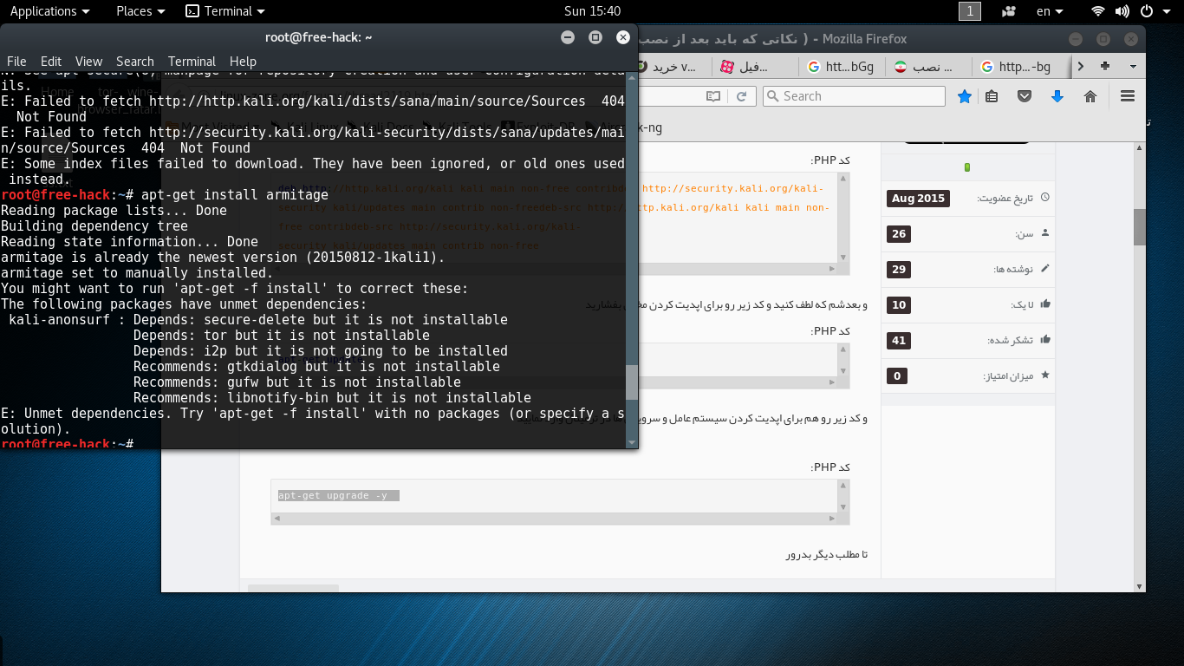Click the Pocket icon in Firefox toolbar
This screenshot has width=1184, height=666.
pos(1025,96)
